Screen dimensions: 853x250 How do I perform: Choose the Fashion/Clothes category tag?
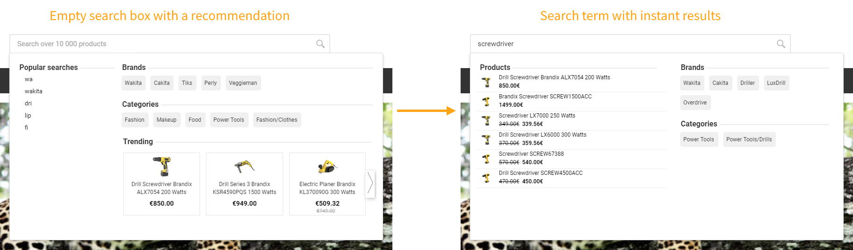(277, 120)
